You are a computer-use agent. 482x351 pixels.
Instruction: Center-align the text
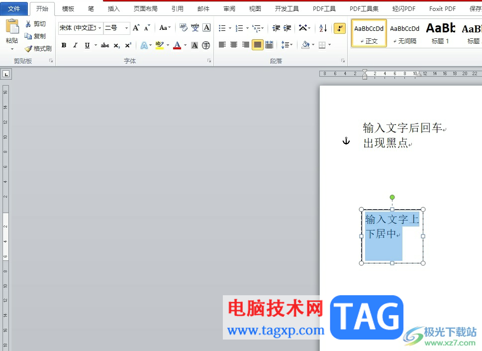[x=234, y=45]
